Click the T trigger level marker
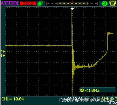 [3, 55]
